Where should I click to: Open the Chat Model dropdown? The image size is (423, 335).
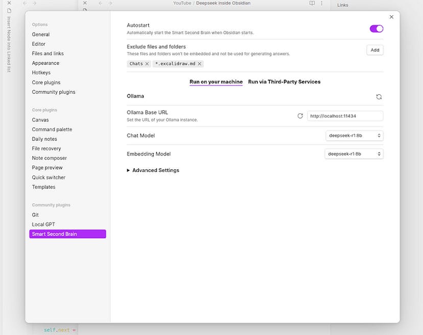point(354,136)
